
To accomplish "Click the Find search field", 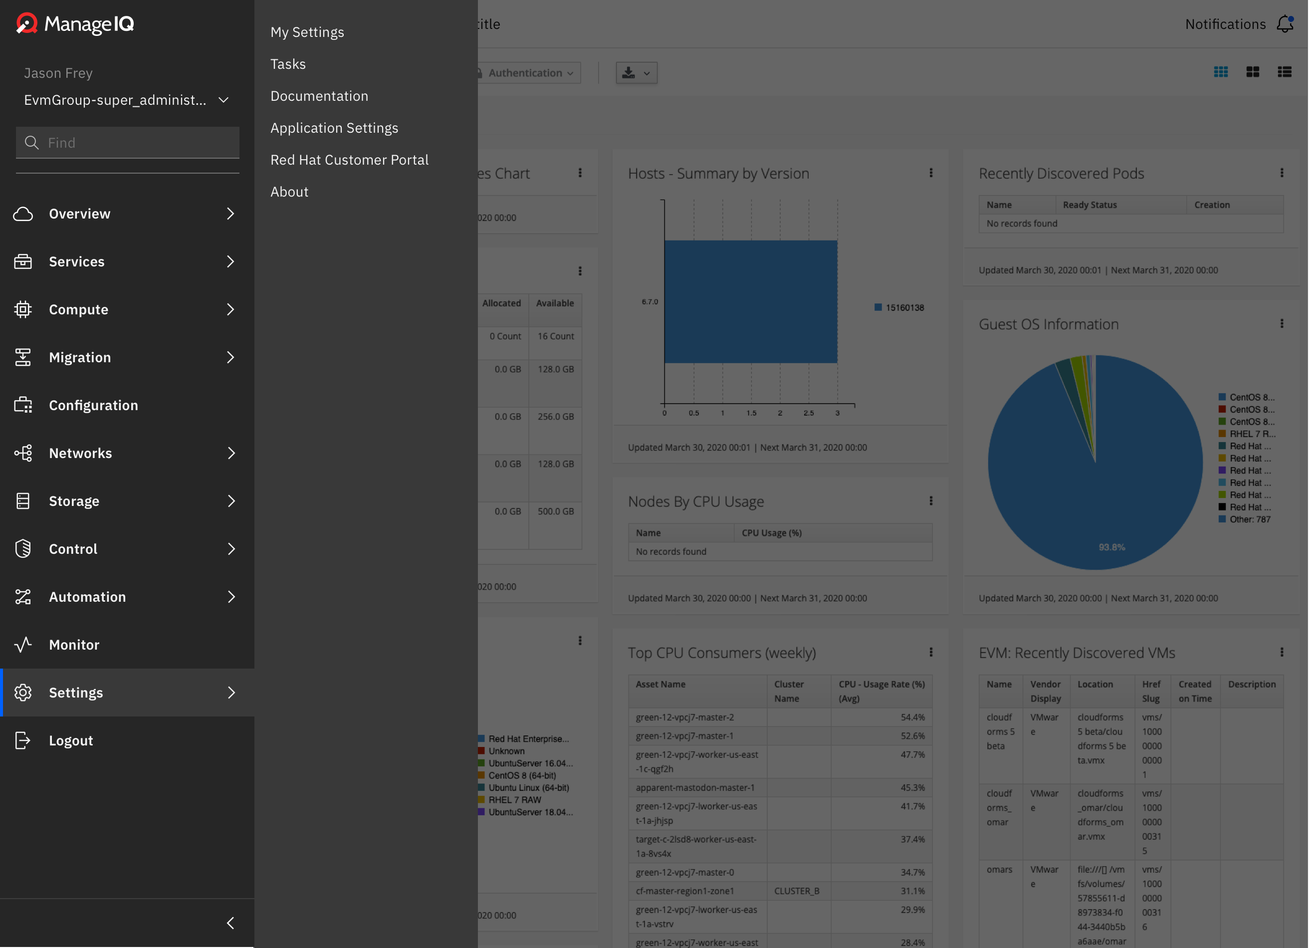I will coord(128,143).
